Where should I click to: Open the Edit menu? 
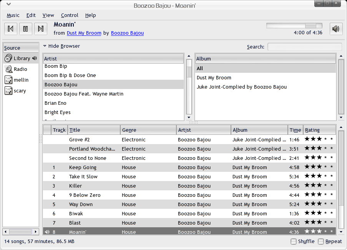point(31,15)
